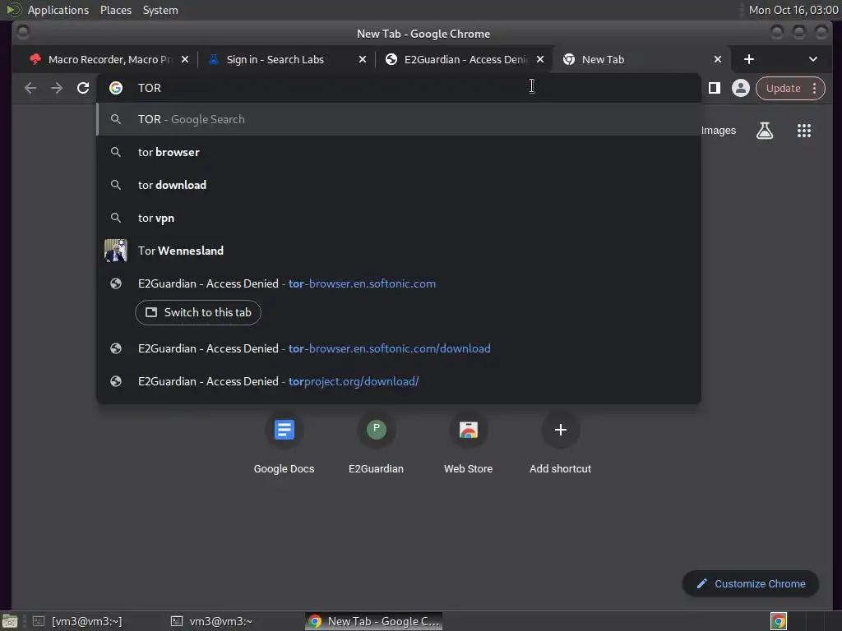Image resolution: width=842 pixels, height=631 pixels.
Task: Open the Web Store shortcut
Action: [468, 444]
